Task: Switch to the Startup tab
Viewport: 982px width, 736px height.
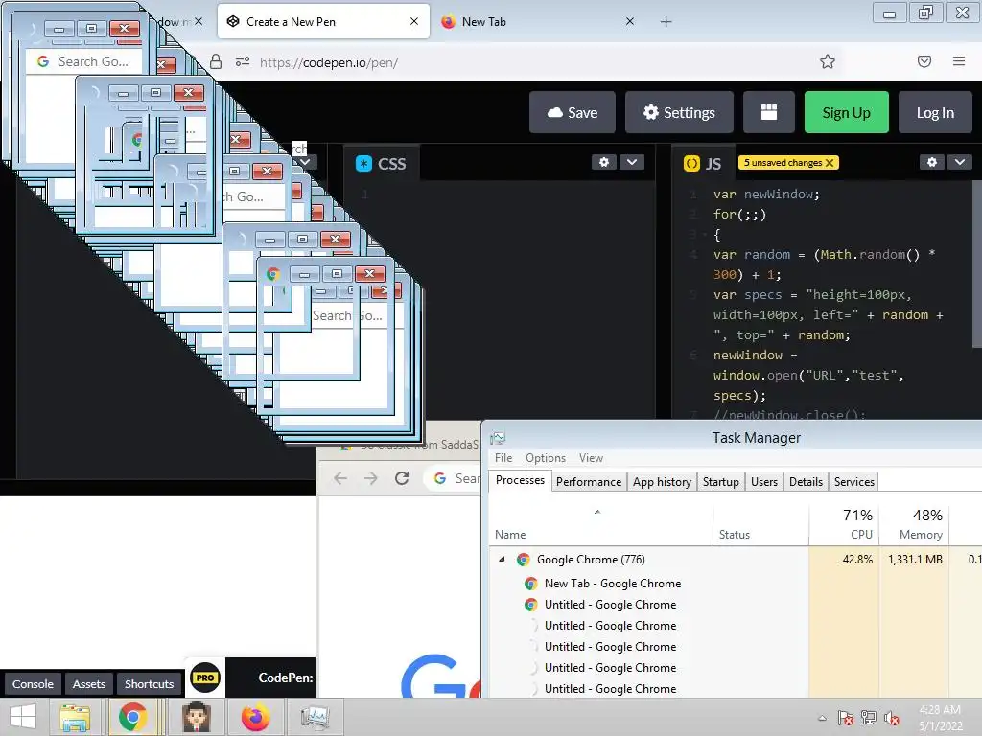Action: pos(721,482)
